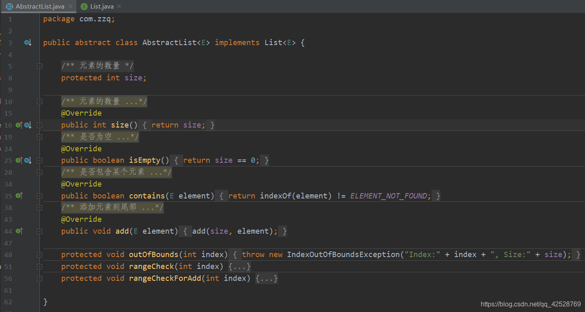Viewport: 585px width, 312px height.
Task: Expand folded isEmpty() method on line 25
Action: pos(39,160)
